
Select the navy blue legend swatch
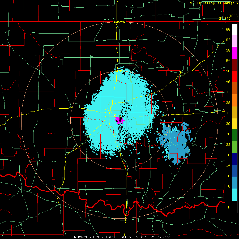tap(234, 159)
